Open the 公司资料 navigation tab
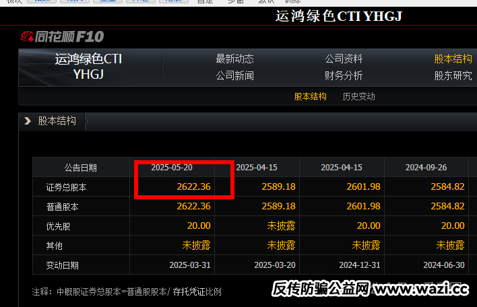Screen dimensions: 477x307 (344, 59)
